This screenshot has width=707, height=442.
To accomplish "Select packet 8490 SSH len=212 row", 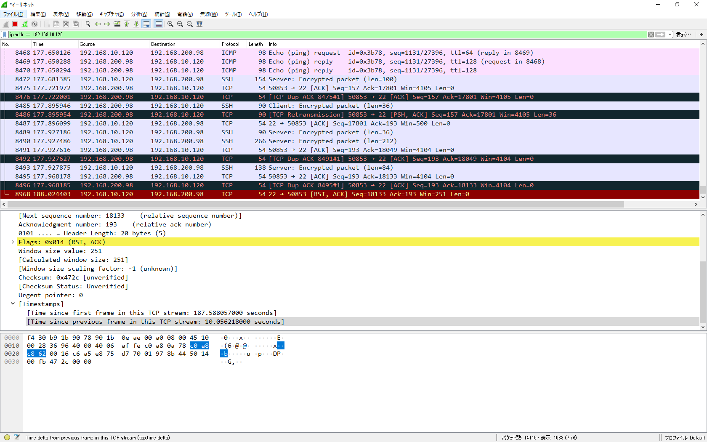I will click(350, 141).
